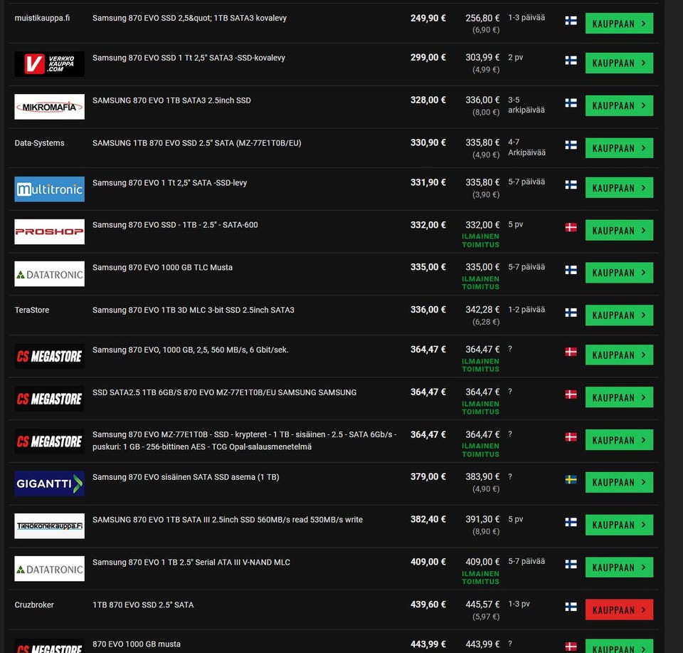Open the Verkkokauppa.com store logo
Image resolution: width=683 pixels, height=653 pixels.
click(x=49, y=64)
